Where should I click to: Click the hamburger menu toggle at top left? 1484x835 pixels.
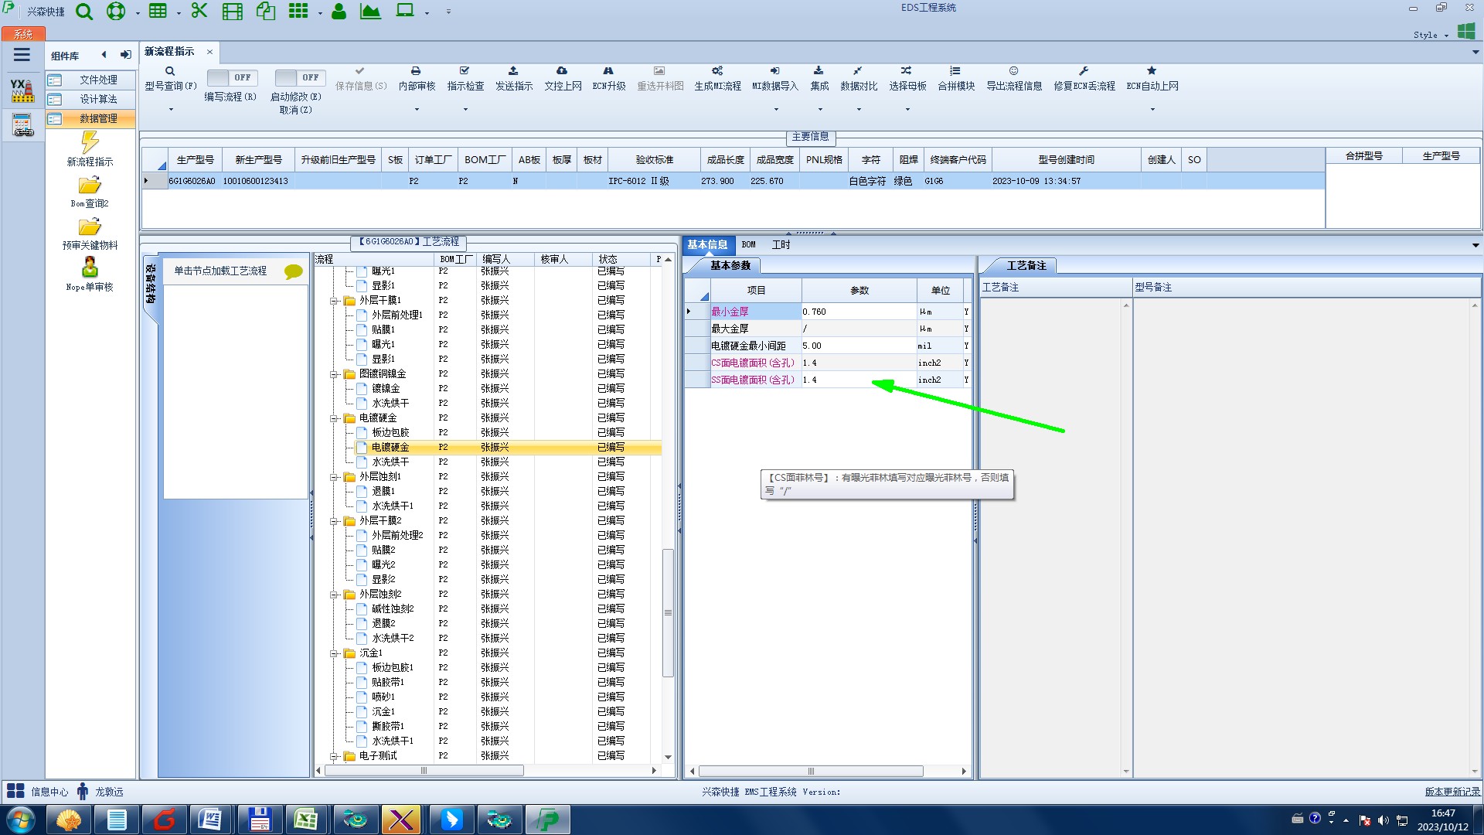point(22,55)
